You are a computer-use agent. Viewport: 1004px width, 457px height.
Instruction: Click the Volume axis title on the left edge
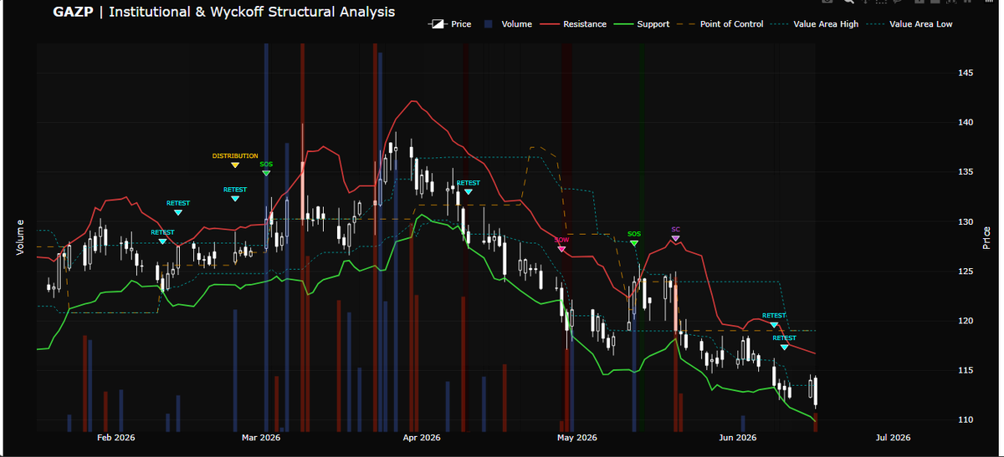[x=20, y=236]
